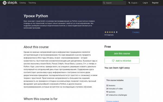
Task: Open the Catalog menu item
Action: click(x=23, y=3)
